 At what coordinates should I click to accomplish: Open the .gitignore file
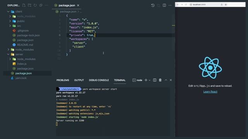(23, 31)
